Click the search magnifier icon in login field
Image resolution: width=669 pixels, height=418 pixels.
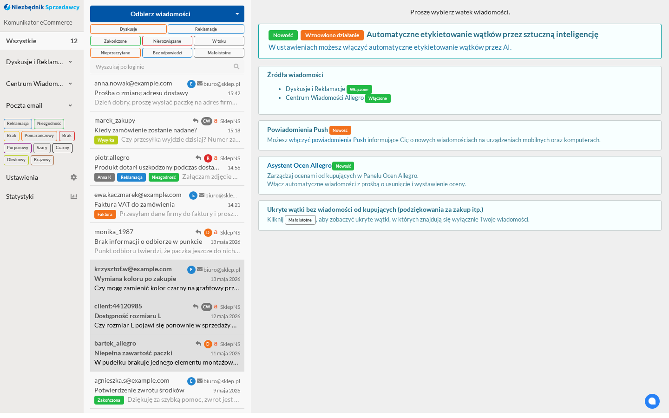tap(236, 66)
